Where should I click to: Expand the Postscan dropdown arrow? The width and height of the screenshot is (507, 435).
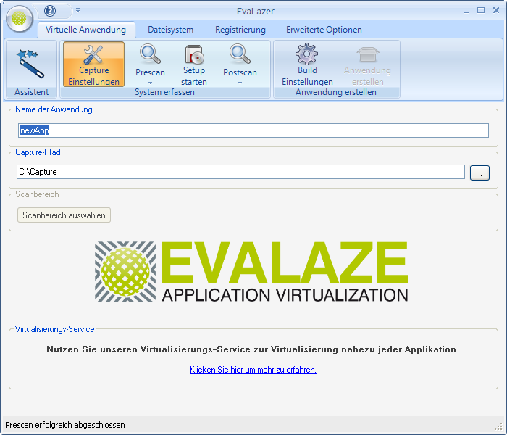(x=240, y=83)
